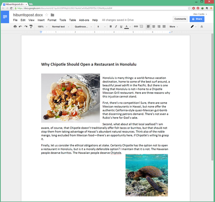215x202 pixels.
Task: Center align the text
Action: (x=154, y=26)
